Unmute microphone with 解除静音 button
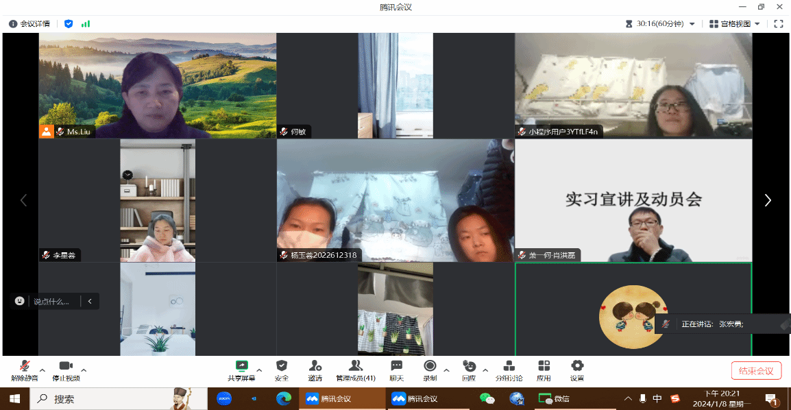Image resolution: width=791 pixels, height=410 pixels. pos(25,370)
